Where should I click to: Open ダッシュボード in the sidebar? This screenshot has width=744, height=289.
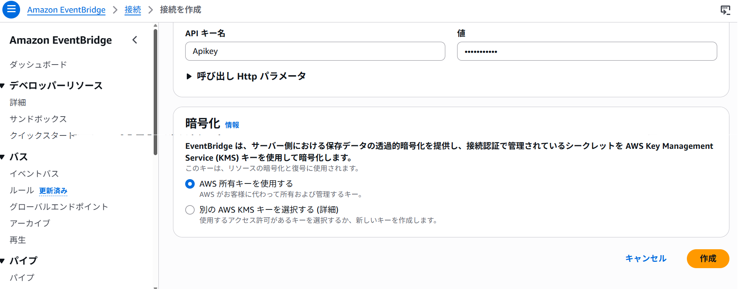[x=38, y=65]
